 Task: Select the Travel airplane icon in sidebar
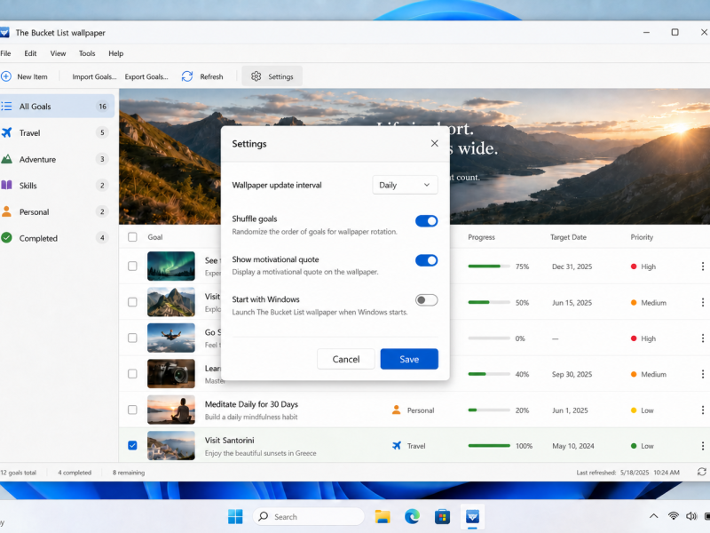coord(7,132)
